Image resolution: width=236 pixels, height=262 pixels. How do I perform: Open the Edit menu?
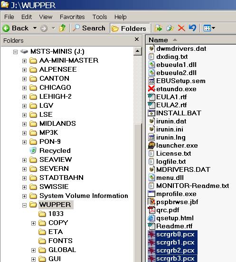27,17
